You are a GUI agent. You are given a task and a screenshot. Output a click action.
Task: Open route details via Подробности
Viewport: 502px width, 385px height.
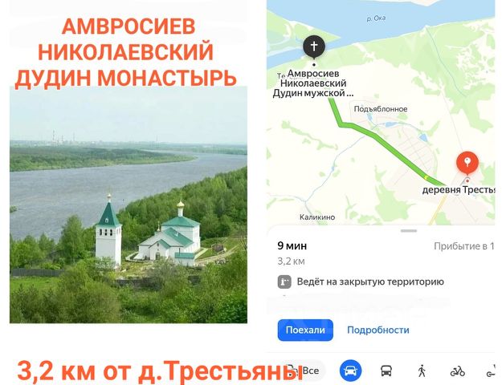[378, 330]
